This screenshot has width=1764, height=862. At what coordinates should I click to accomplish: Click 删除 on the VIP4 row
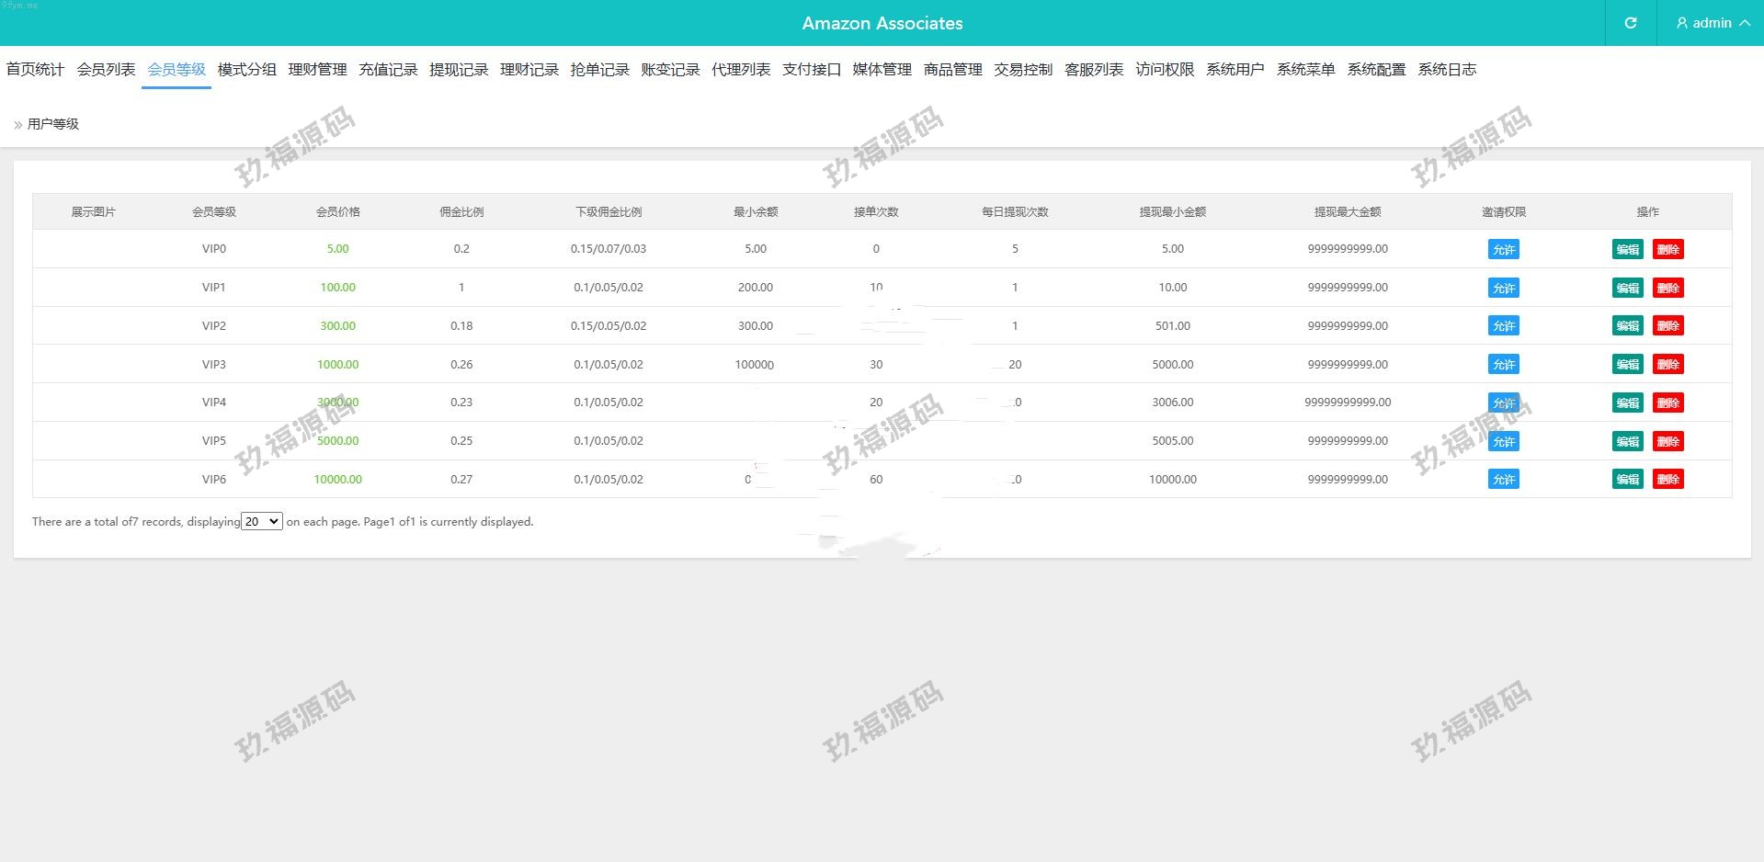click(x=1668, y=403)
